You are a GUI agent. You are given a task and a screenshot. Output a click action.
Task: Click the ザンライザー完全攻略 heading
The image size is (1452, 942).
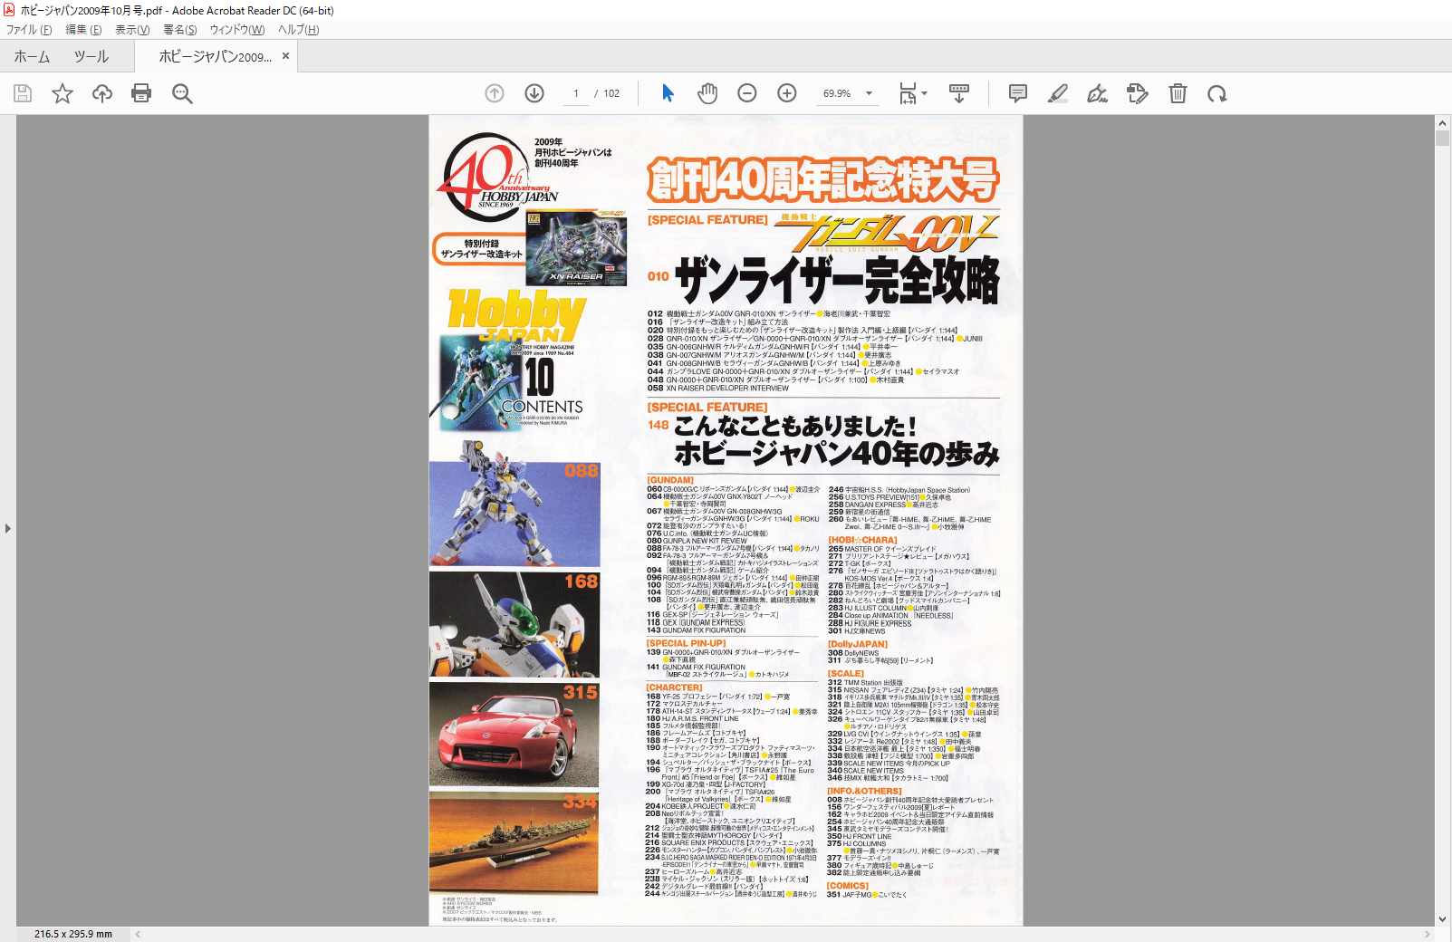(x=837, y=278)
